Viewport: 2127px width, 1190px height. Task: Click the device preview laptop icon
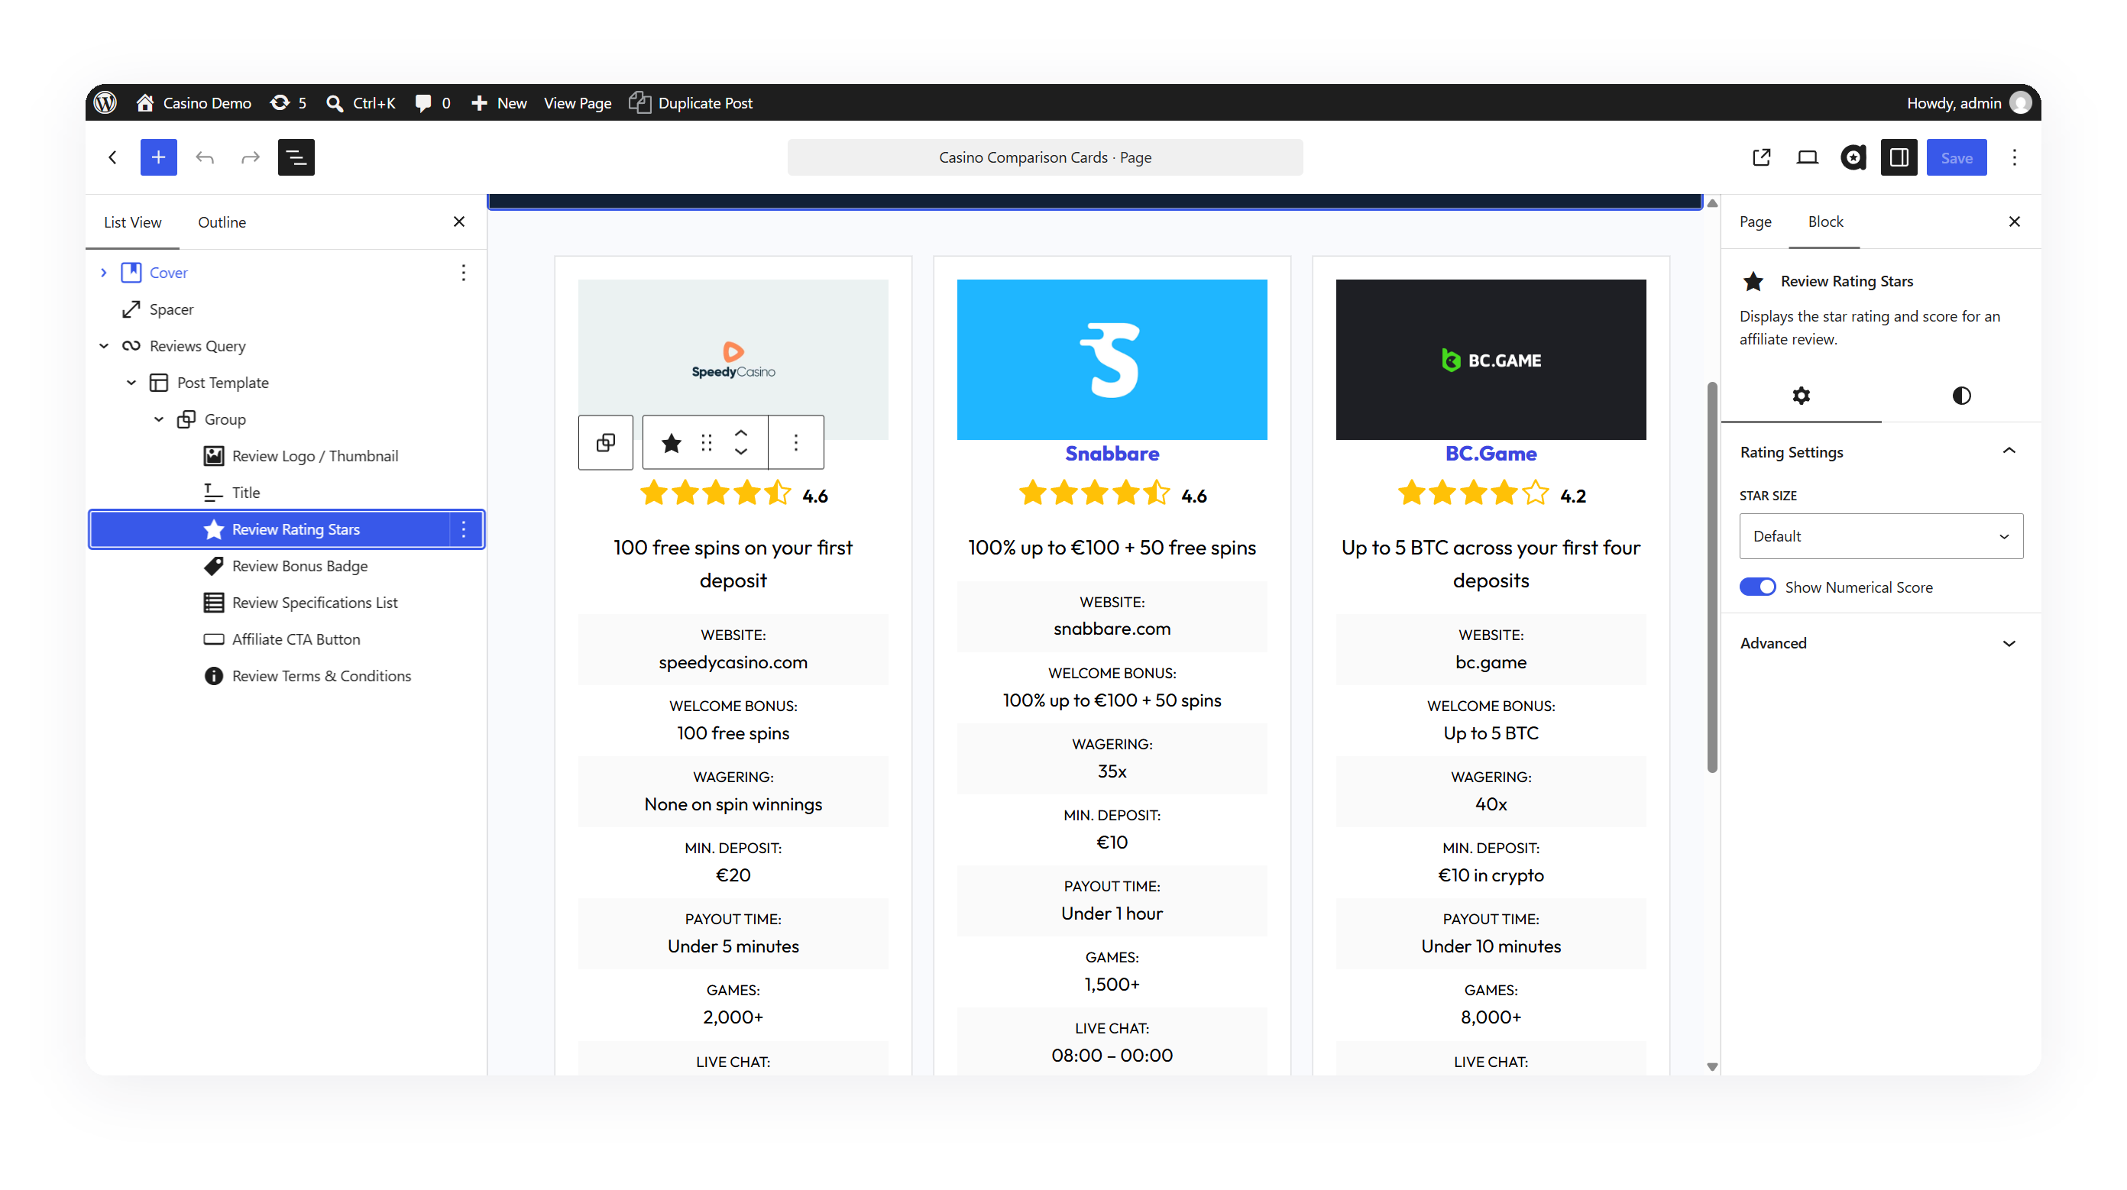[x=1808, y=157]
